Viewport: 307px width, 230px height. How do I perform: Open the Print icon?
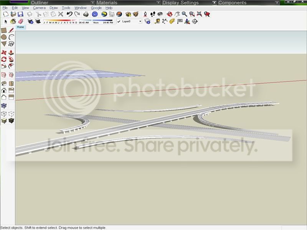click(86, 14)
